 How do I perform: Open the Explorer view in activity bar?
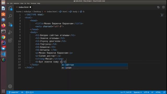click(10, 8)
